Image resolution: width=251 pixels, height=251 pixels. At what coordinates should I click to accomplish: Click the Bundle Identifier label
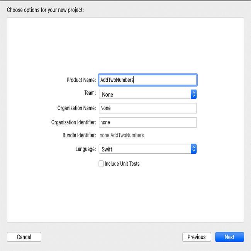[x=79, y=135]
